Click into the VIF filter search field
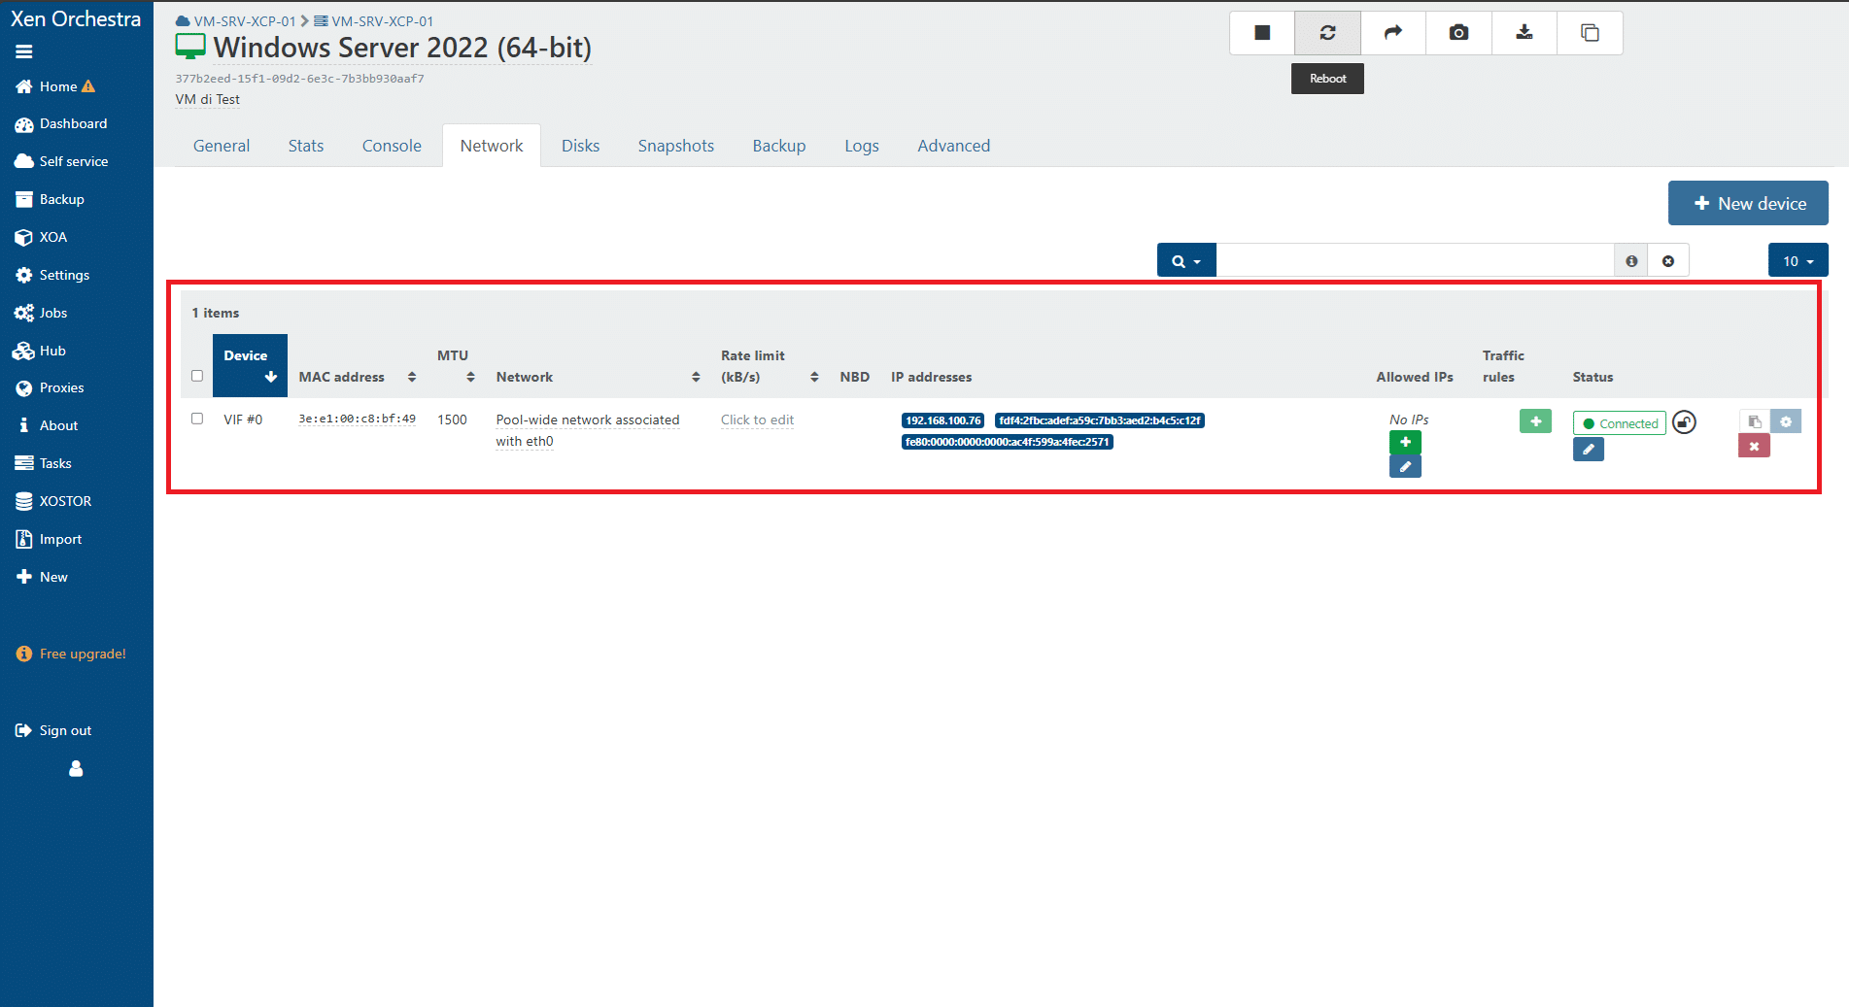 coord(1416,261)
